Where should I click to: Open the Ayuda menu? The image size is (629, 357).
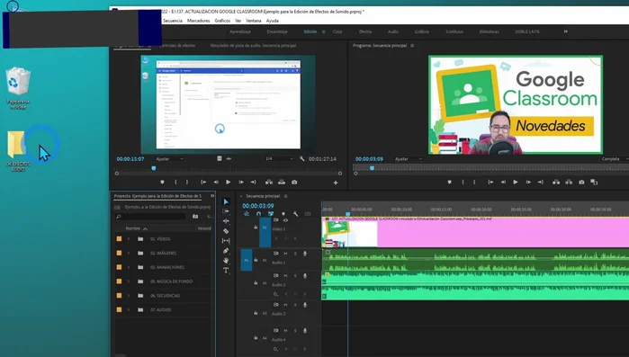(x=273, y=21)
